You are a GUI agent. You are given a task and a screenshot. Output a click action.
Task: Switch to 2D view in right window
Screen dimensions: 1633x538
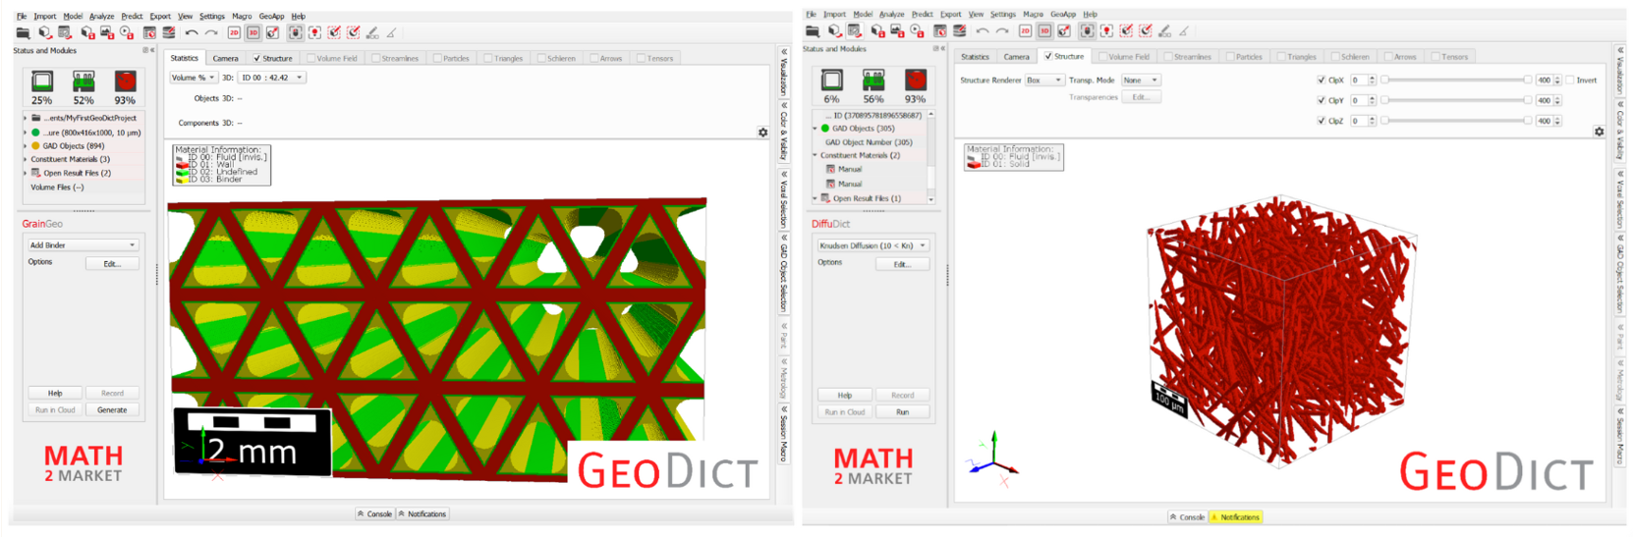[x=1026, y=31]
